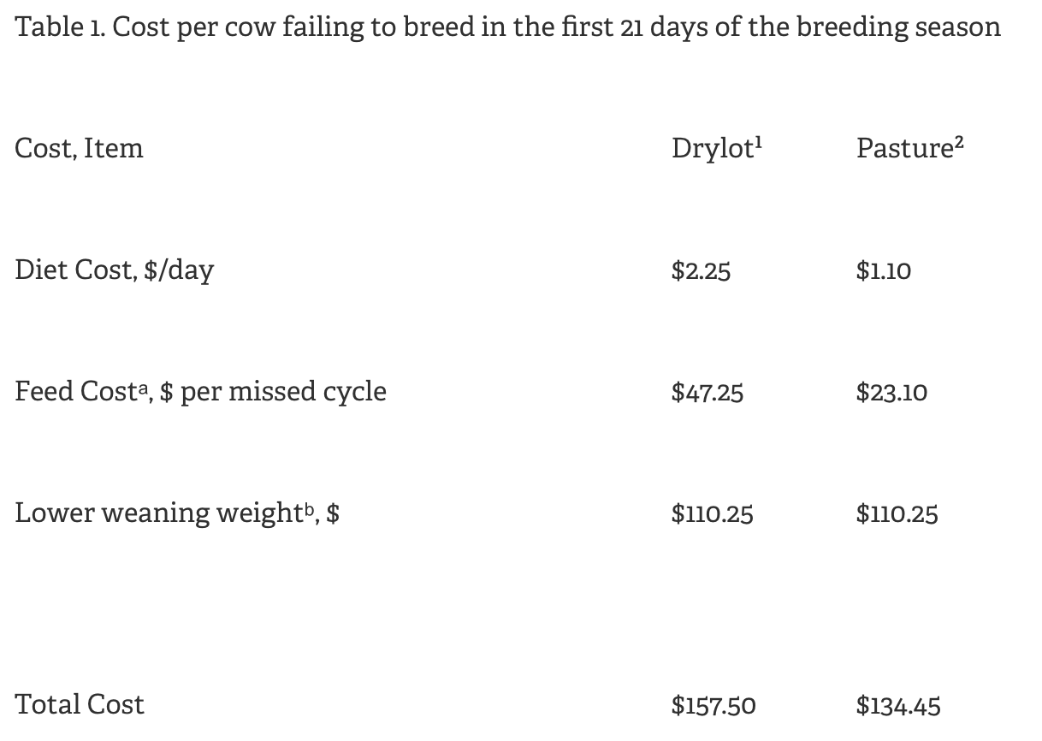
Task: Click the Drylot total cost $157.50
Action: click(713, 706)
